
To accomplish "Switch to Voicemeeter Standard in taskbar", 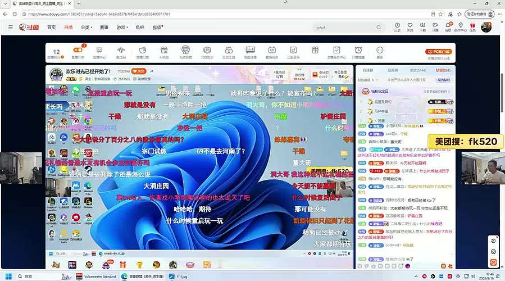I will 96,276.
